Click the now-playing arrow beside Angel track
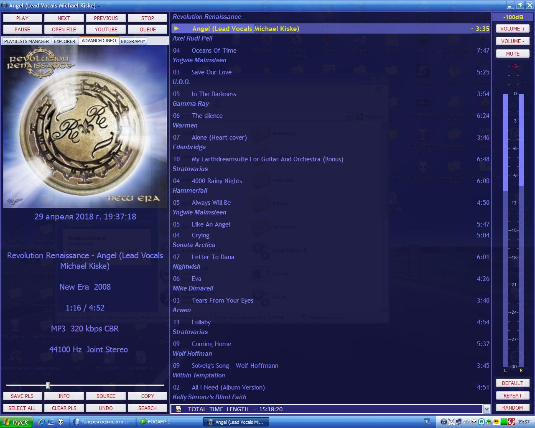 [176, 28]
